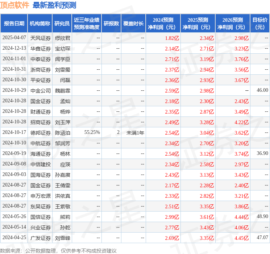Click analyst name 洪依真
The width and height of the screenshot is (270, 254).
[62, 196]
